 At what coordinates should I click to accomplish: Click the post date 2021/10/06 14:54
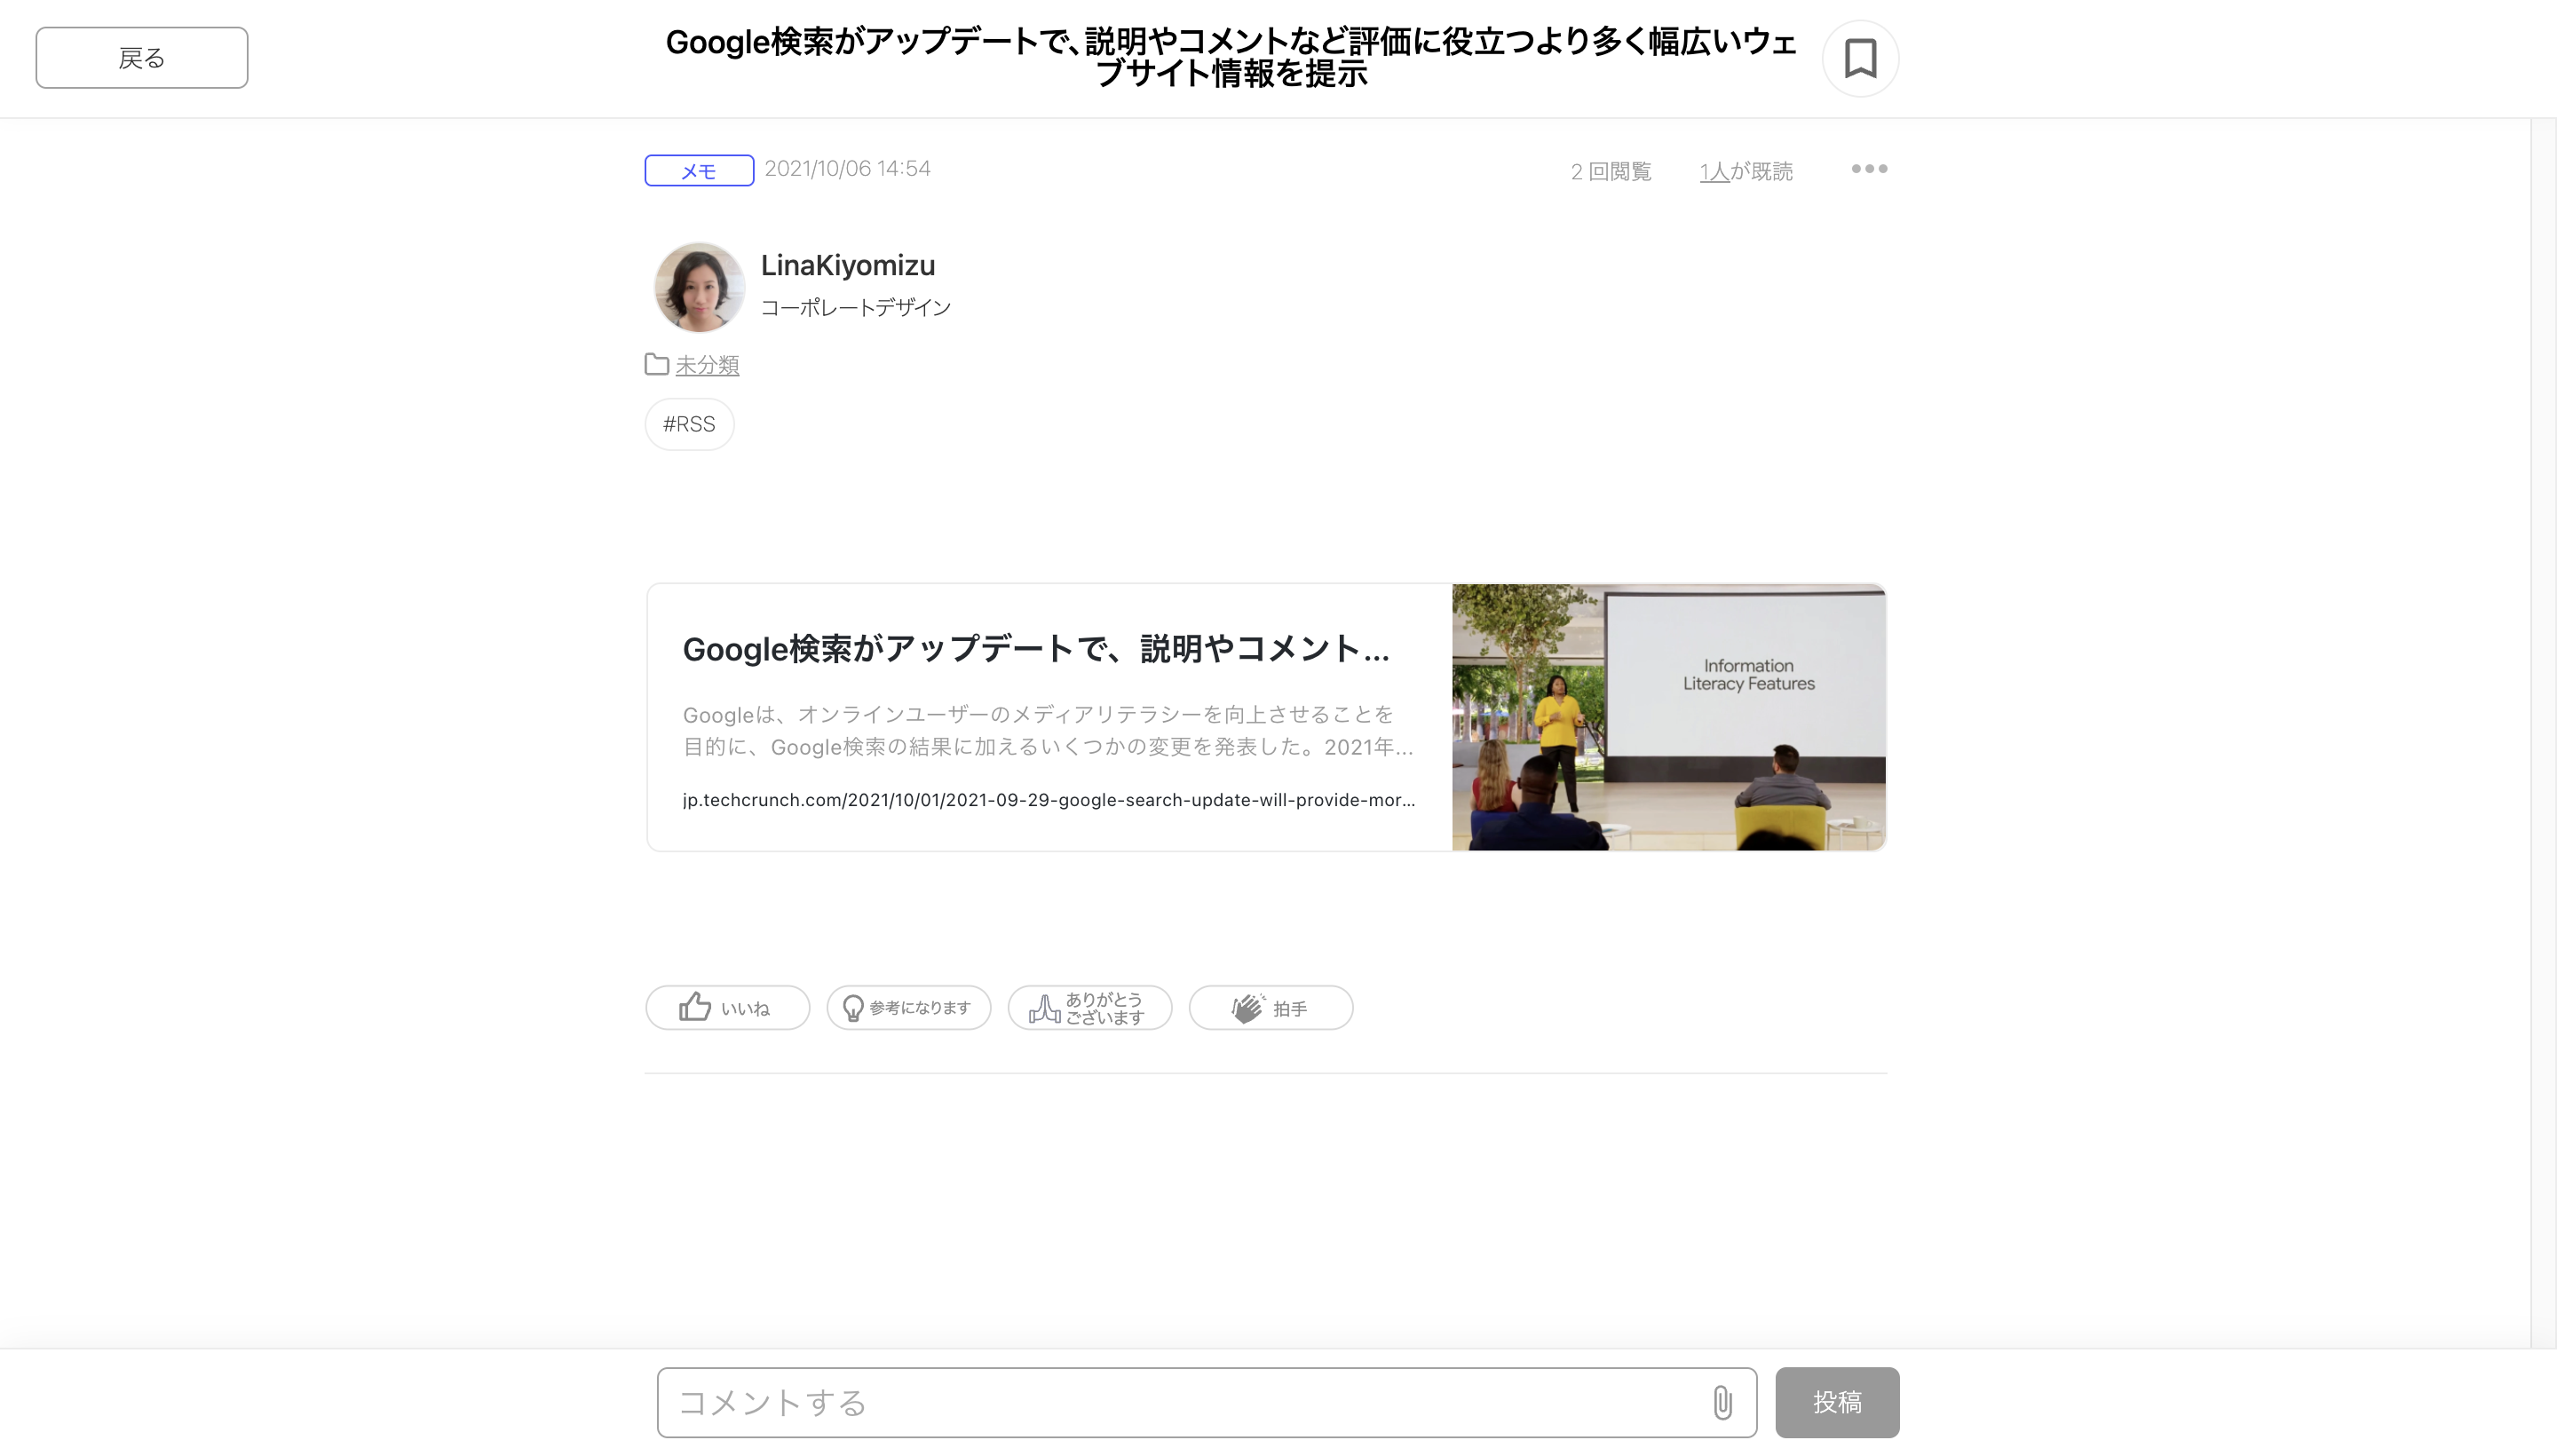point(847,168)
